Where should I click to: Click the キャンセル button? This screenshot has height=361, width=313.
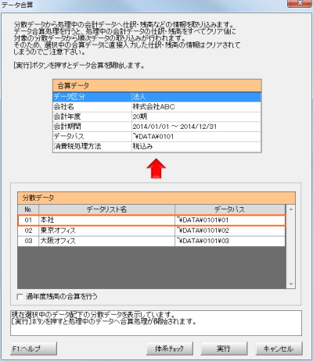[x=279, y=348]
